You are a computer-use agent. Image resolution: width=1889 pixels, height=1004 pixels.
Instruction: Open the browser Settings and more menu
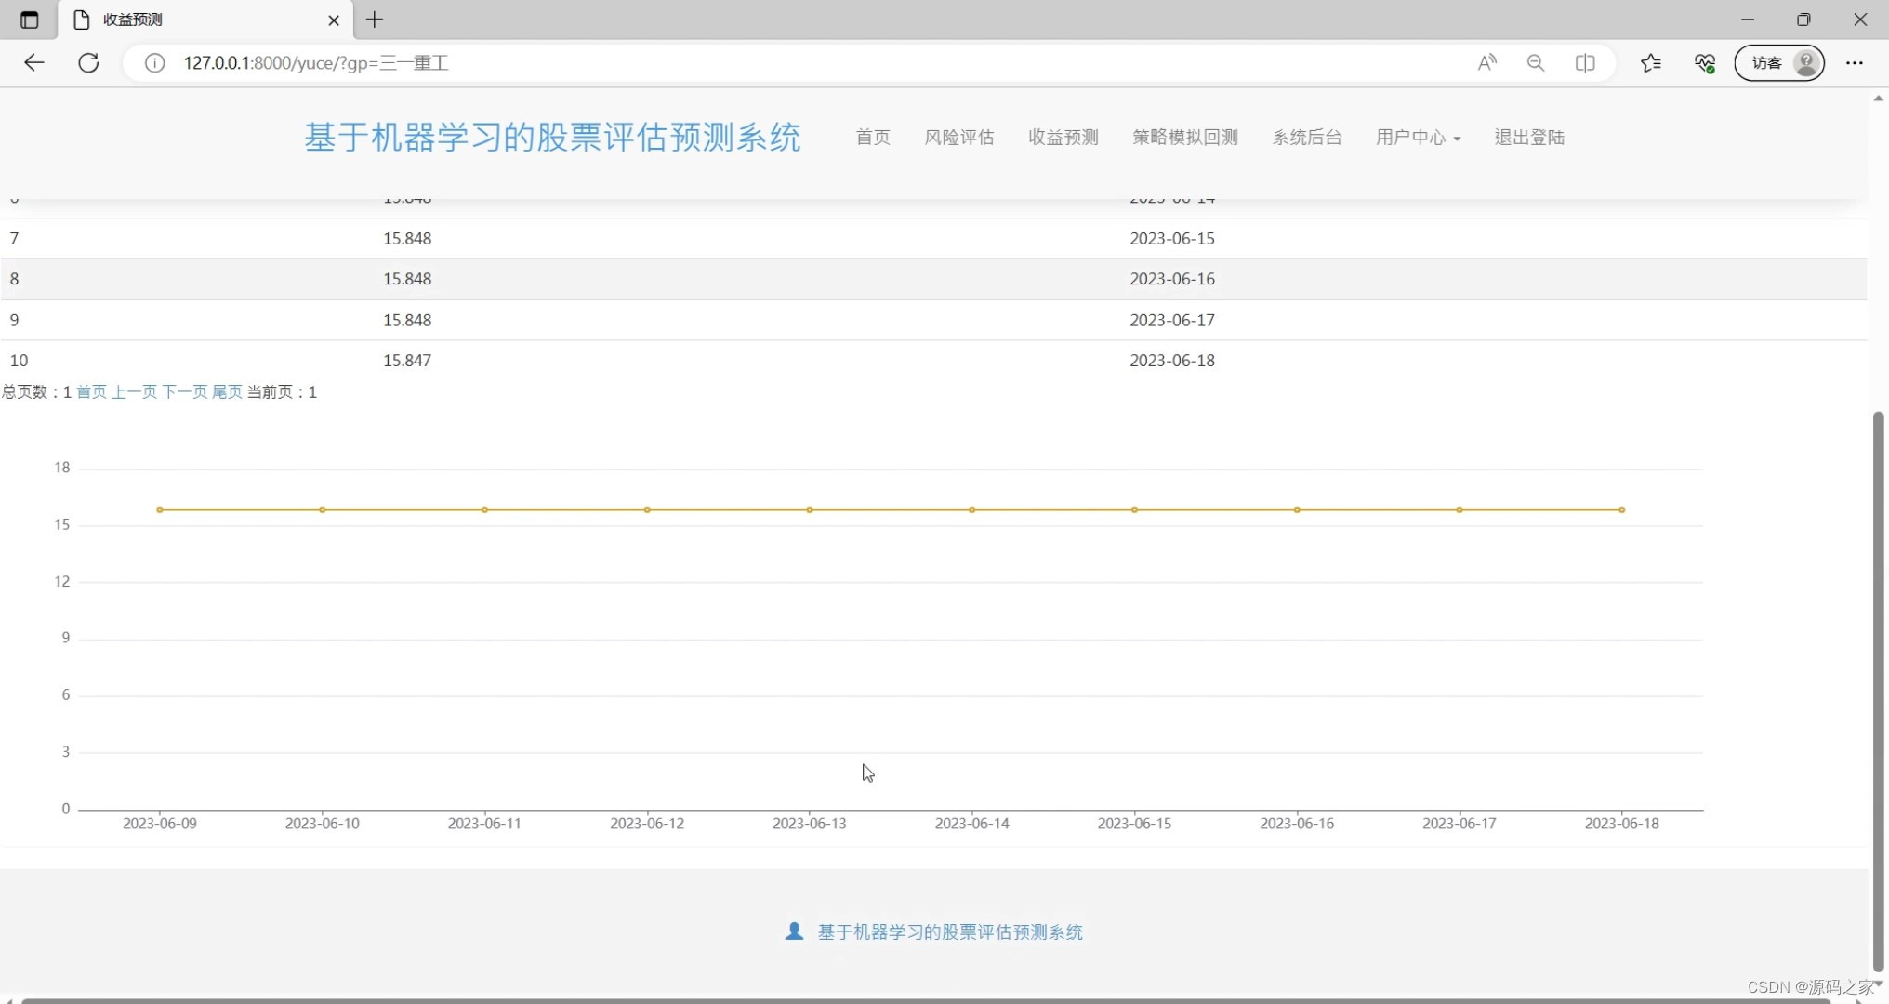(x=1855, y=62)
